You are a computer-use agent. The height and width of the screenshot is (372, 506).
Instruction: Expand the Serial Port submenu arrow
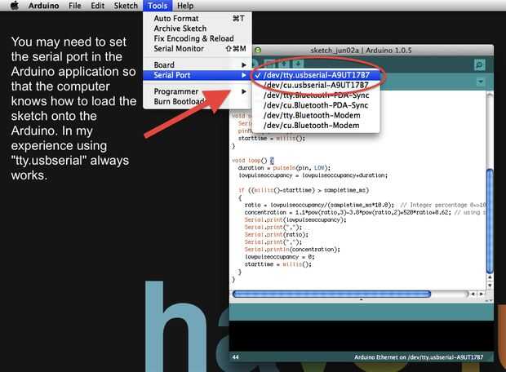pyautogui.click(x=244, y=75)
